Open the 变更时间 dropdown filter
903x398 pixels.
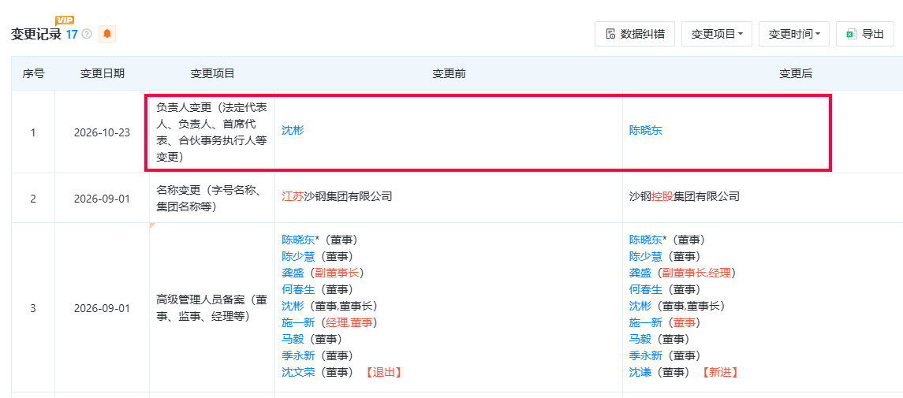(794, 34)
